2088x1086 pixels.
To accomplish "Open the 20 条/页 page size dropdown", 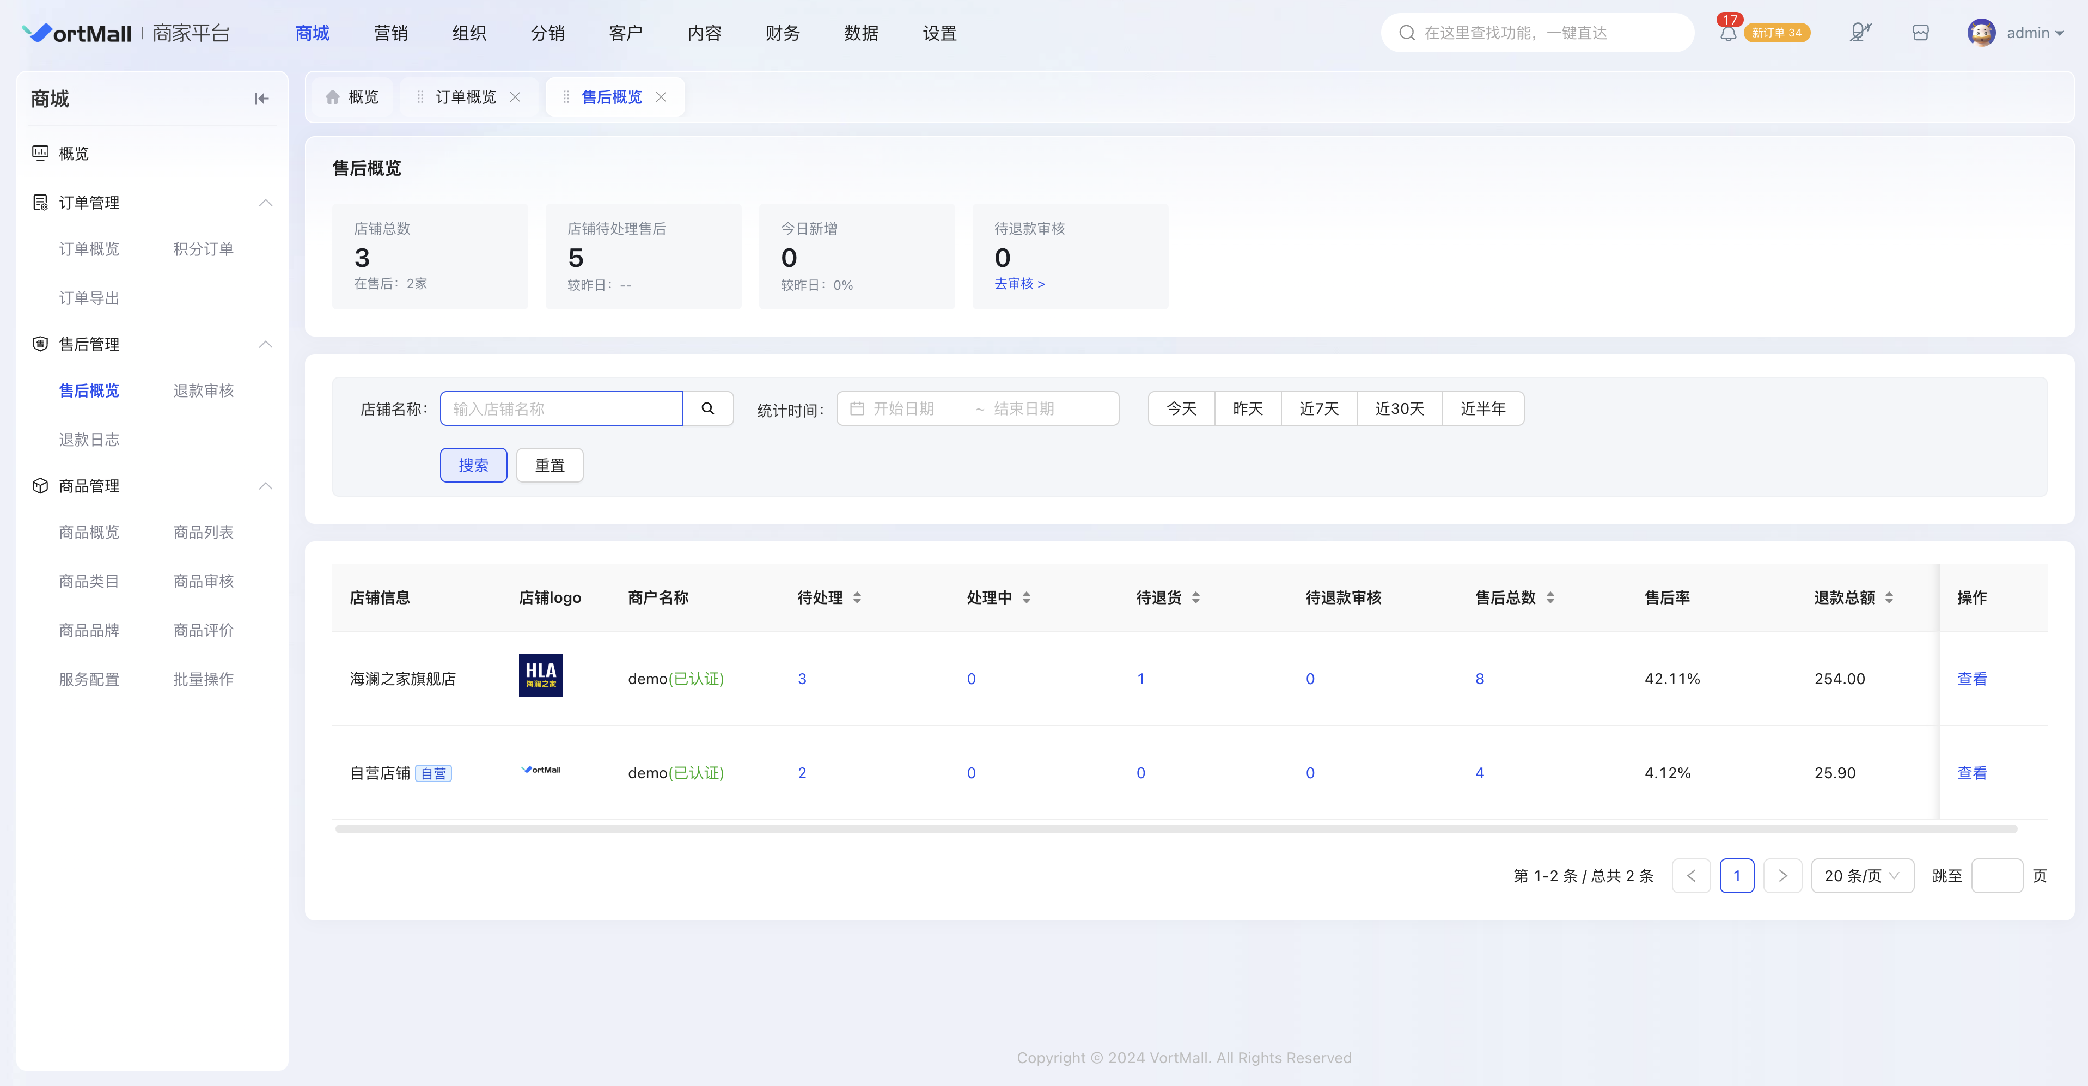I will coord(1862,875).
